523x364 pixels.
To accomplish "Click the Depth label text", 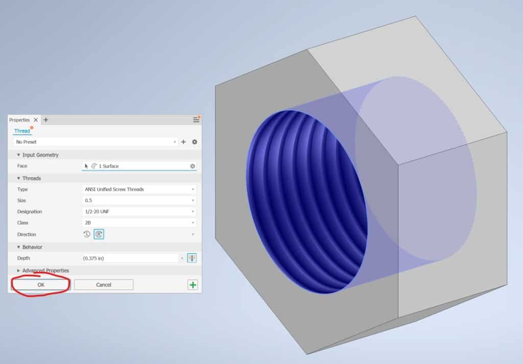I will coord(23,258).
